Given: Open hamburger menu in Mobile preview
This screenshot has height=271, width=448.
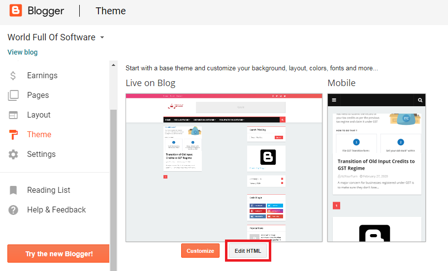Looking at the screenshot, I should pos(334,100).
